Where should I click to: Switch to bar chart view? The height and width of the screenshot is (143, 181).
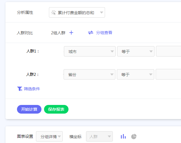(123, 136)
